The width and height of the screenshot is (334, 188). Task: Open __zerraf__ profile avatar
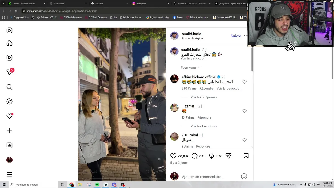tap(174, 108)
